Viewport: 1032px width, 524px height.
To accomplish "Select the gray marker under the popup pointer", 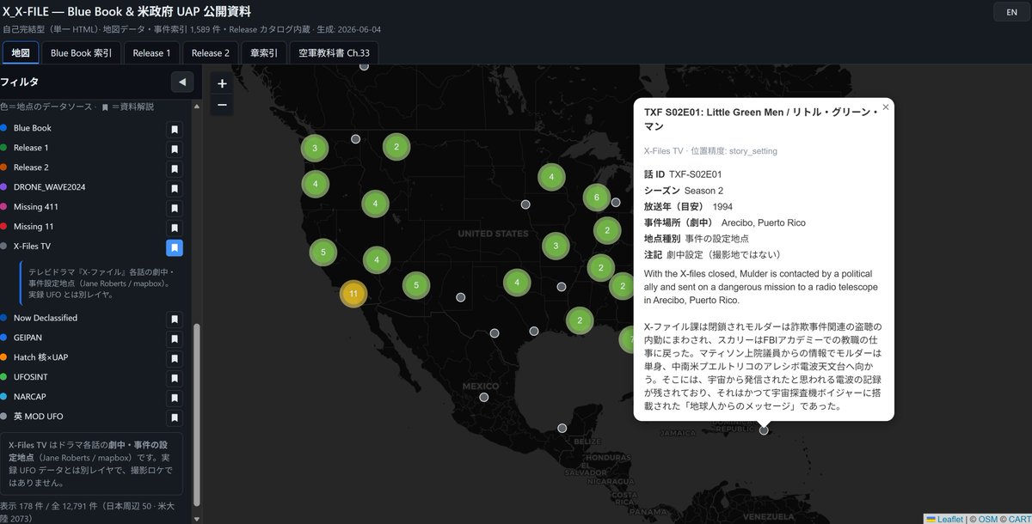I will [x=764, y=430].
